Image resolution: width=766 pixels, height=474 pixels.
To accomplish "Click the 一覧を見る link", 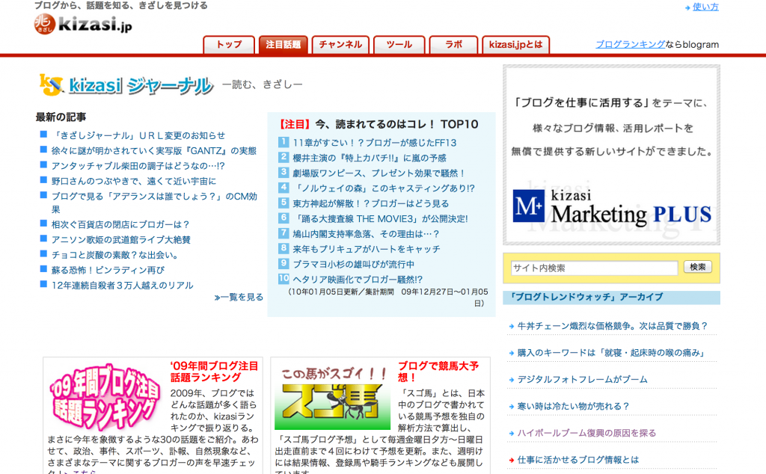I will [239, 297].
